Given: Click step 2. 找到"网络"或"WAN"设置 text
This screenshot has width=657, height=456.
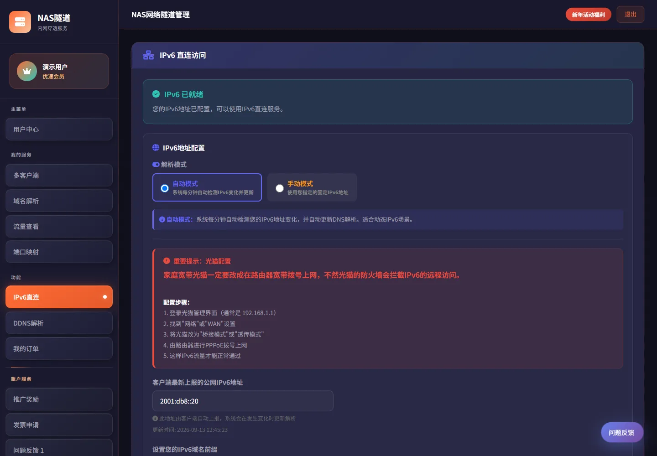Looking at the screenshot, I should coord(199,324).
